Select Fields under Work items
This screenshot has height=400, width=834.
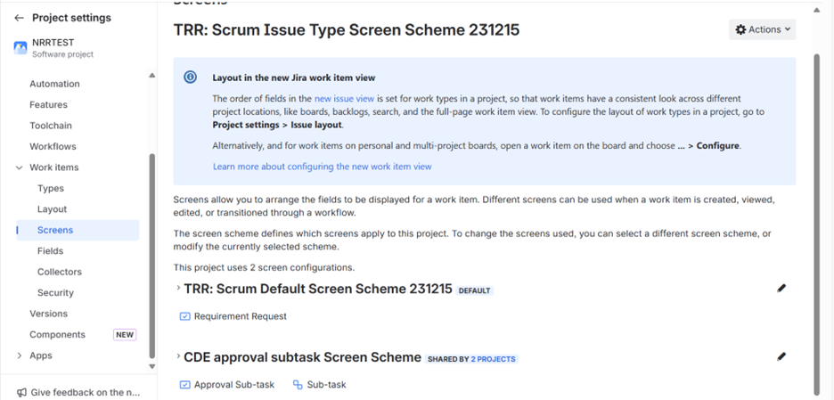[x=51, y=251]
